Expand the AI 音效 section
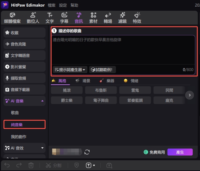The image size is (200, 171). (x=42, y=148)
